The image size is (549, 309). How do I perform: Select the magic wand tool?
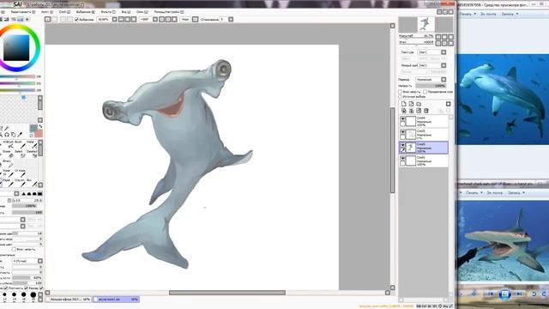tap(6, 129)
